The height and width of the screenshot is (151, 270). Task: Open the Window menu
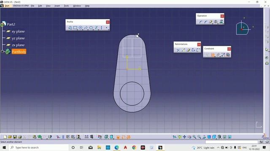tap(77, 6)
